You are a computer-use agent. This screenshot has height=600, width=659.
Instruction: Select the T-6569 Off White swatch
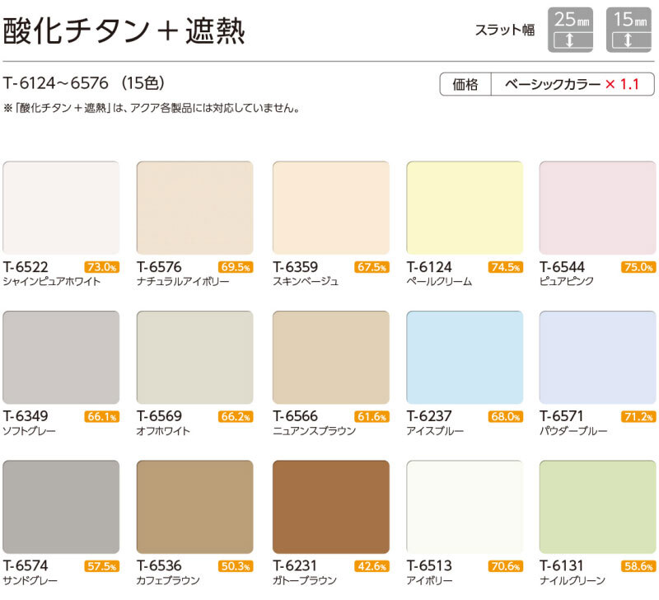point(195,357)
